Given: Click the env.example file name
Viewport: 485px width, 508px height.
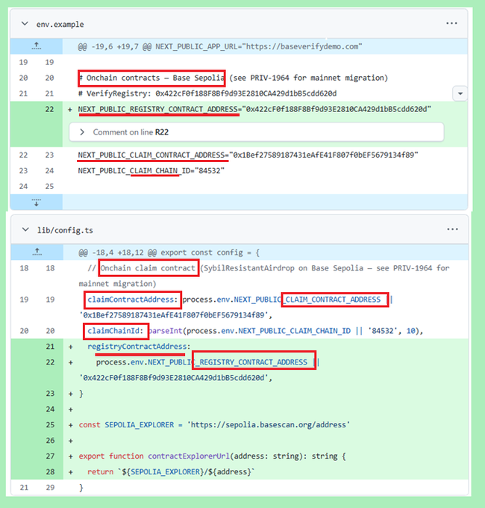Looking at the screenshot, I should tap(60, 25).
